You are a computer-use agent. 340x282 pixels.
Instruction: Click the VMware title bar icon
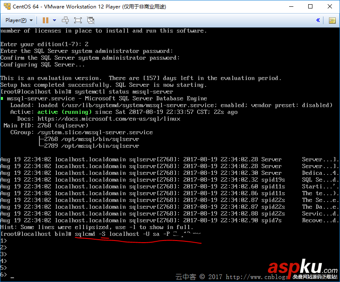point(7,6)
